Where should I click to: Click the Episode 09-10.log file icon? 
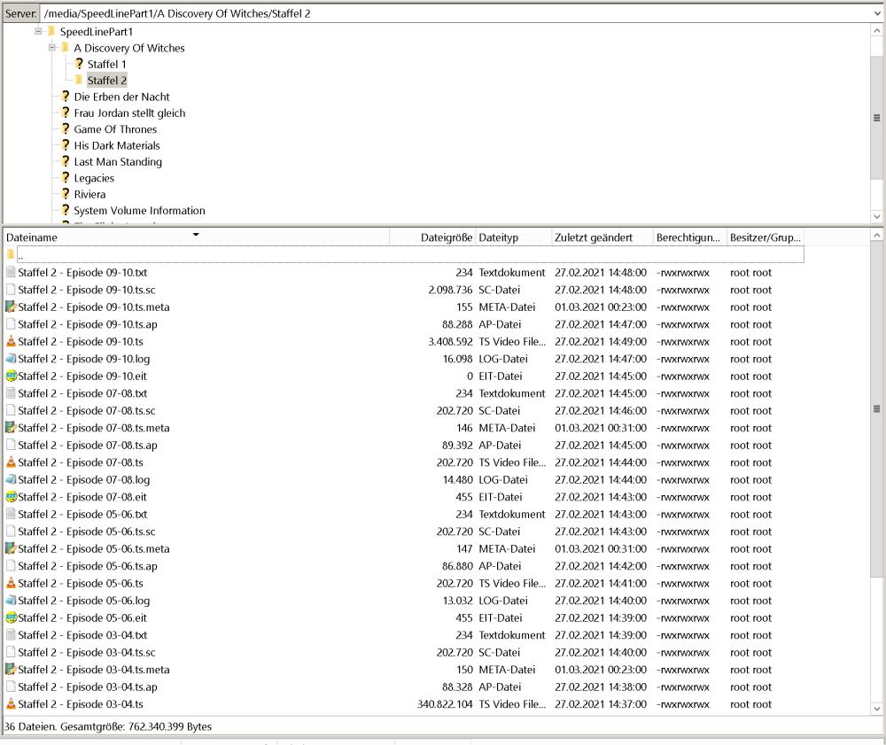click(x=11, y=359)
